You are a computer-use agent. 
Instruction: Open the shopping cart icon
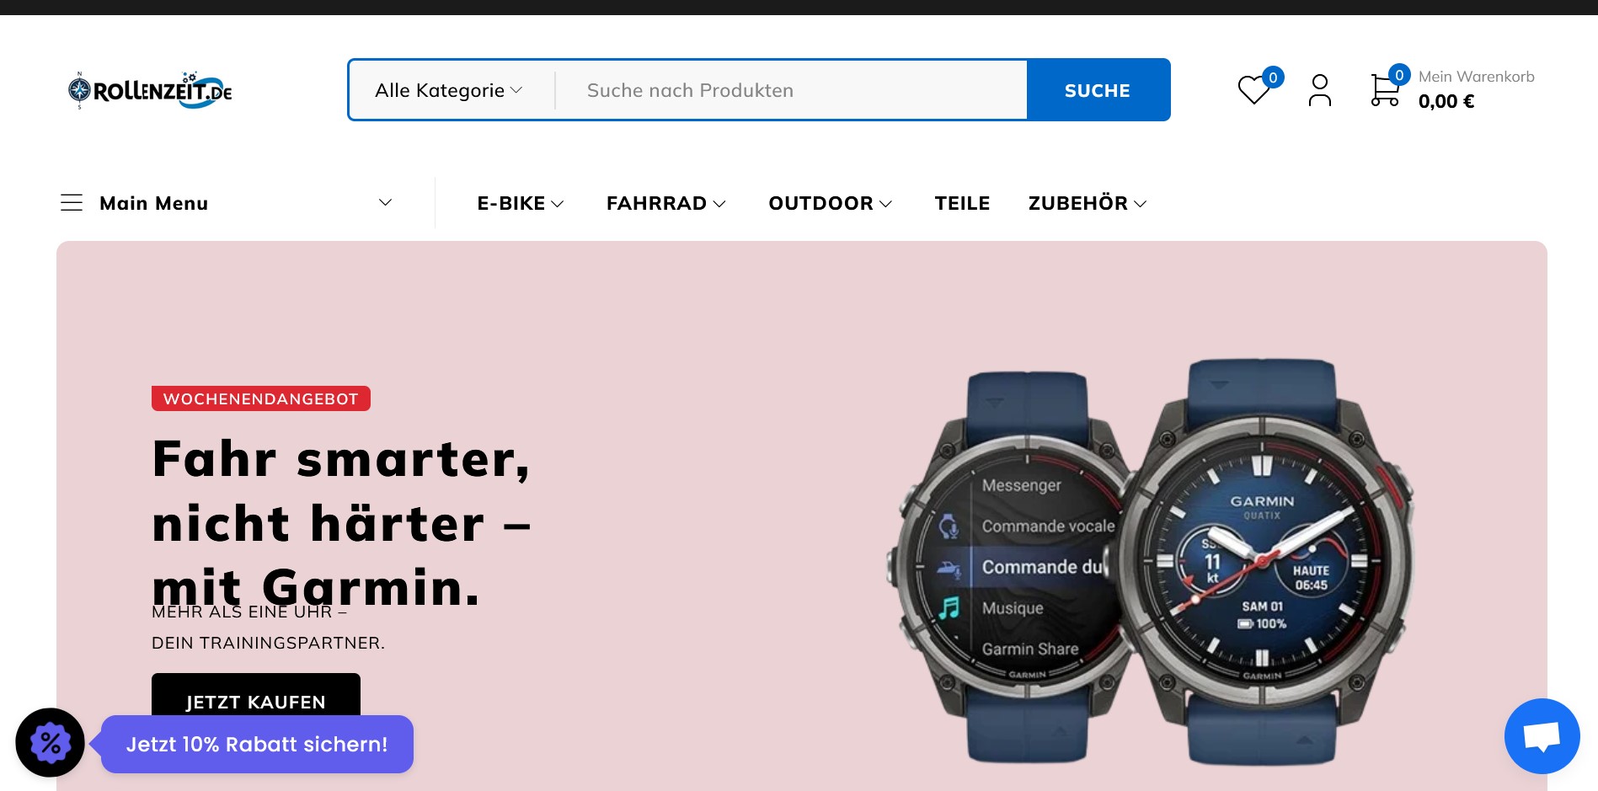point(1385,90)
